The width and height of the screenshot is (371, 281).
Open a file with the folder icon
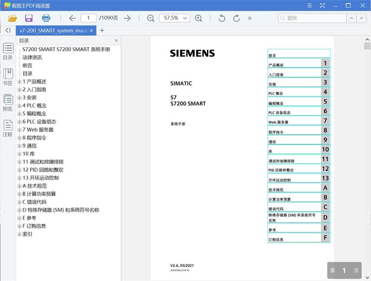click(13, 18)
